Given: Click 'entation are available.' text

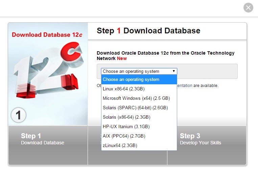Looking at the screenshot, I should pyautogui.click(x=198, y=86).
